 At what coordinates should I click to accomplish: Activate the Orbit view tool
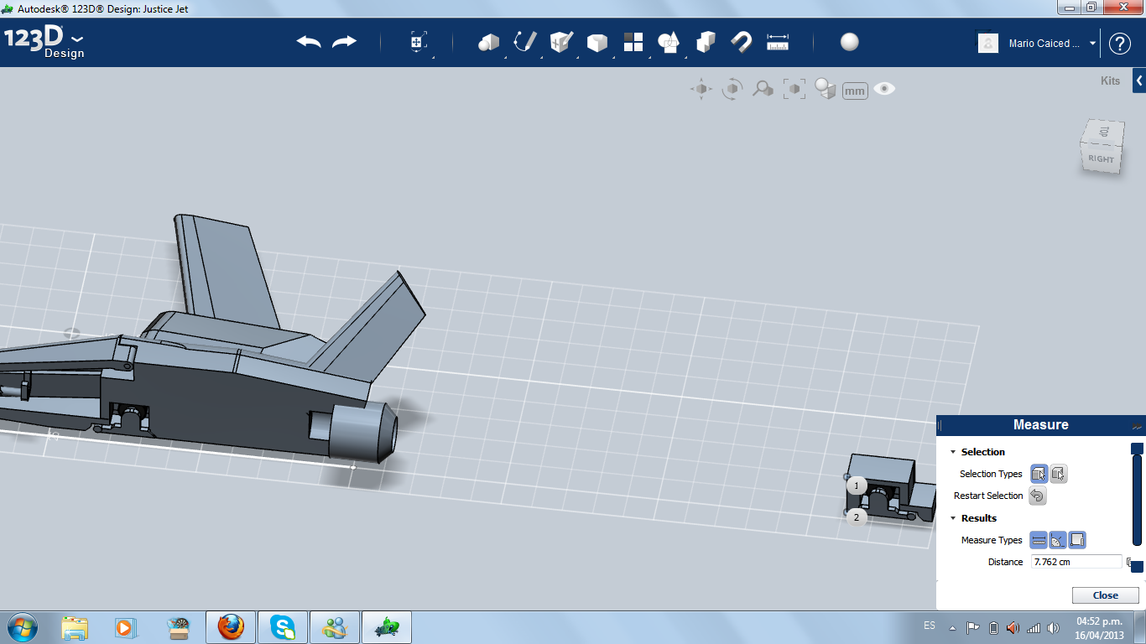click(732, 89)
